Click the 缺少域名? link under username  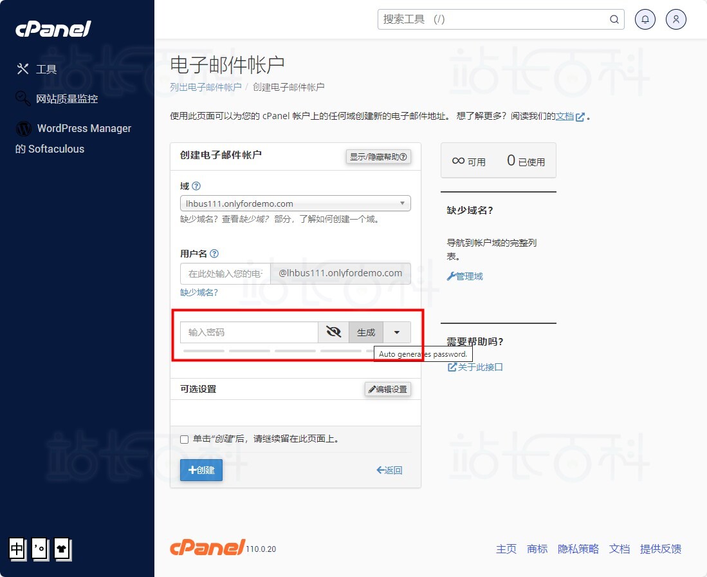tap(199, 292)
